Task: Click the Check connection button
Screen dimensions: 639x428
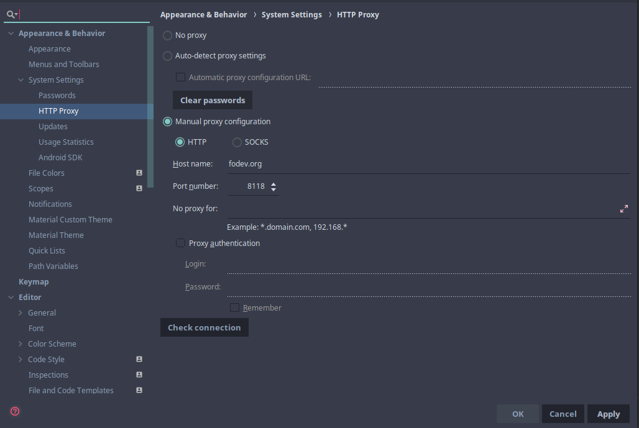Action: pos(204,327)
